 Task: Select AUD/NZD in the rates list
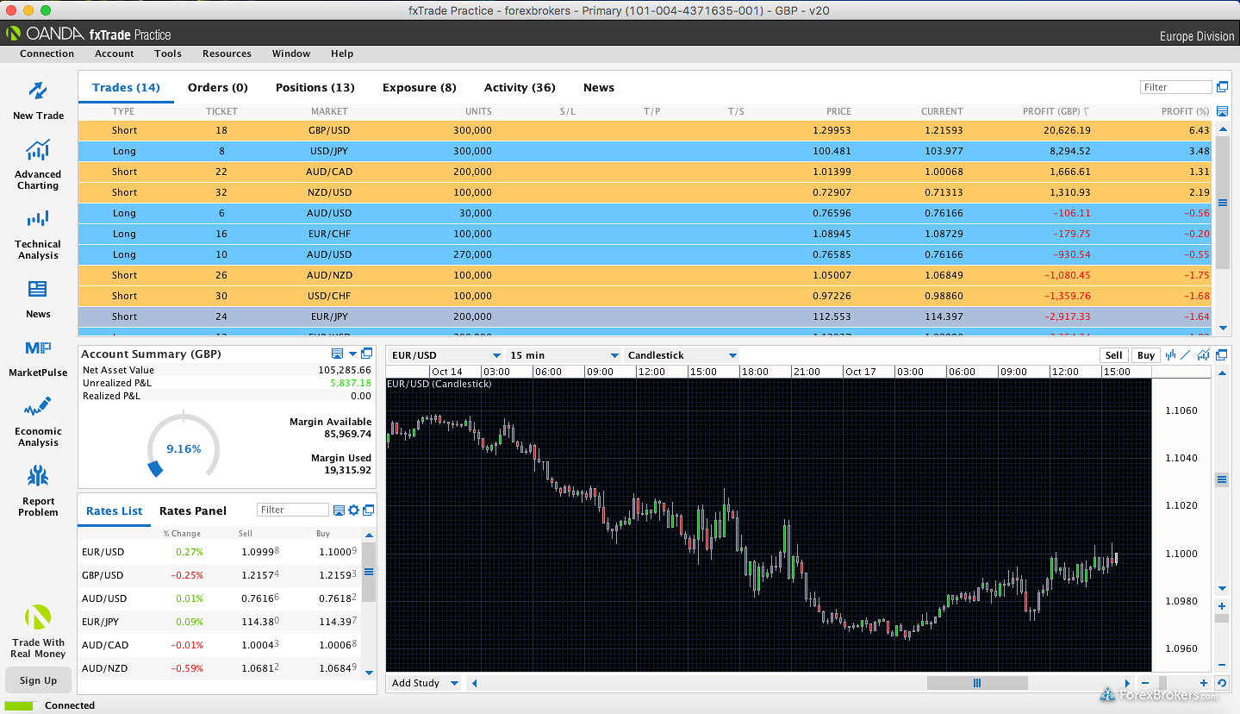[x=220, y=668]
